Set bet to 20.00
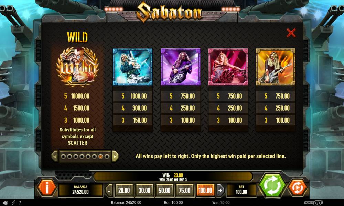The width and height of the screenshot is (344, 206). (x=124, y=191)
